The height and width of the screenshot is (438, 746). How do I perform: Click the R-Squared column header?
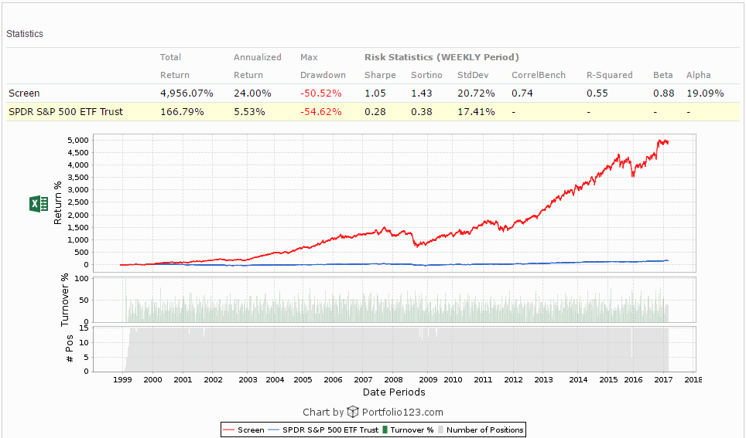[610, 75]
